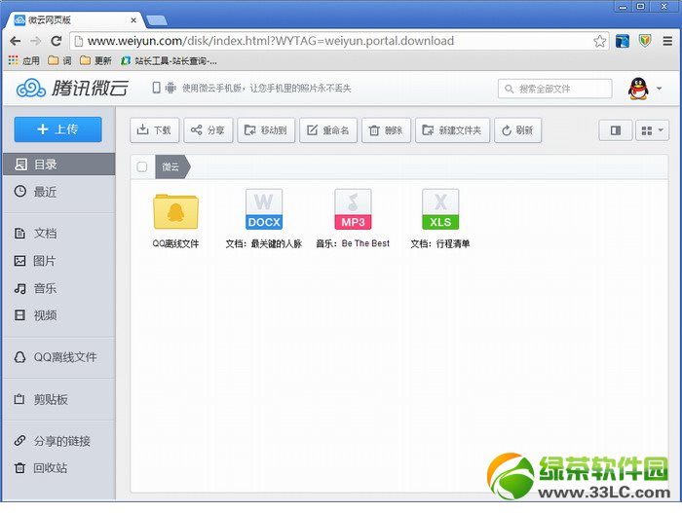Click the blue 上传 upload button
Viewport: 682px width, 513px height.
pos(57,129)
